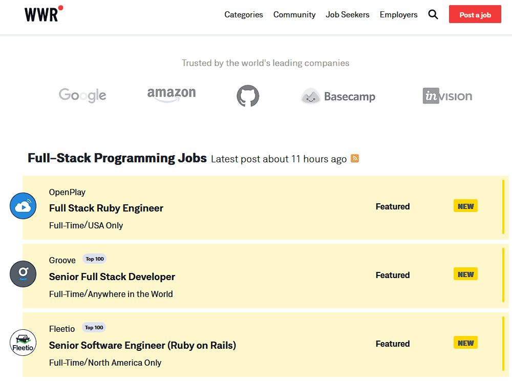Open the orange RSS feed icon
The image size is (512, 381).
click(355, 158)
